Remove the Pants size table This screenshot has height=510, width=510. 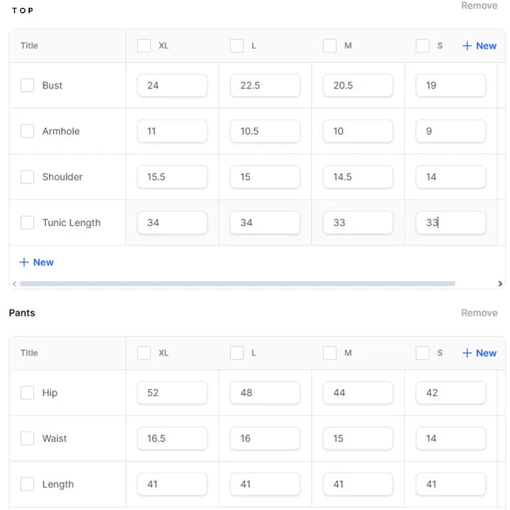click(x=479, y=313)
